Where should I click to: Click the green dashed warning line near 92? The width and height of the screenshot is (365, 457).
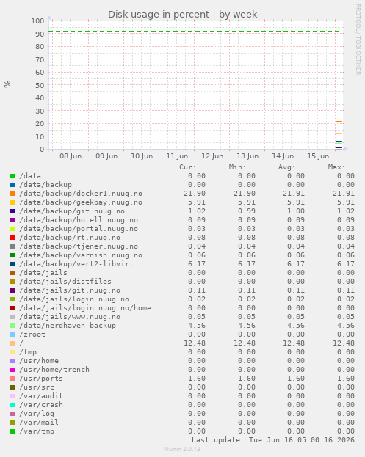(195, 32)
